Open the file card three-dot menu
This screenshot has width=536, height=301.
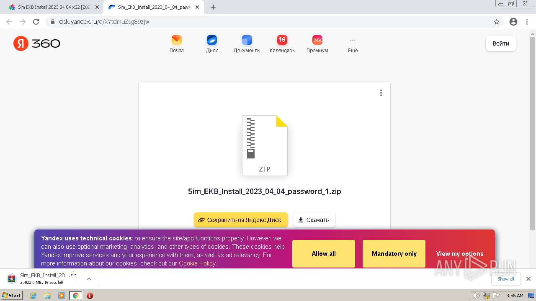point(381,93)
